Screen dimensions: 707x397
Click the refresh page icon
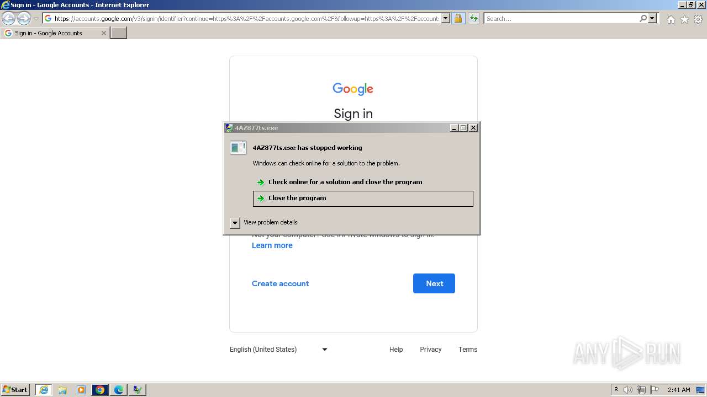click(474, 19)
